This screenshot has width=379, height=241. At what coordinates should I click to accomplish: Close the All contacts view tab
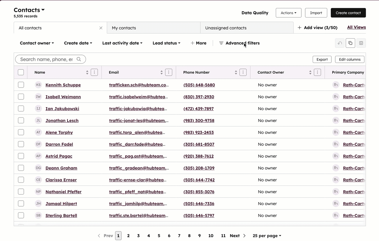pos(101,28)
